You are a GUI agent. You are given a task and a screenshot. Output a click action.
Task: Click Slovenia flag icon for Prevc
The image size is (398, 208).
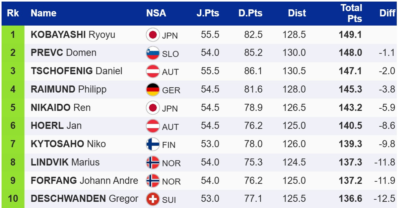coord(153,53)
